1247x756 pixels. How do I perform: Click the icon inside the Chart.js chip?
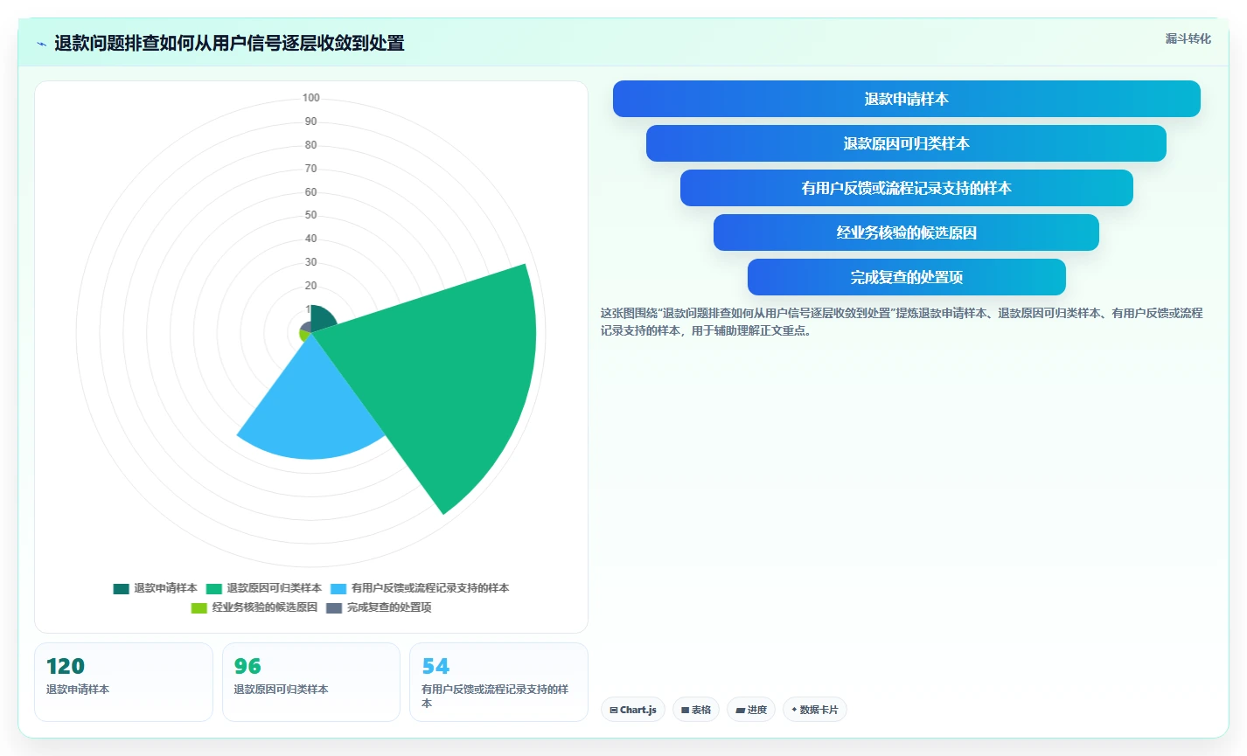(614, 711)
